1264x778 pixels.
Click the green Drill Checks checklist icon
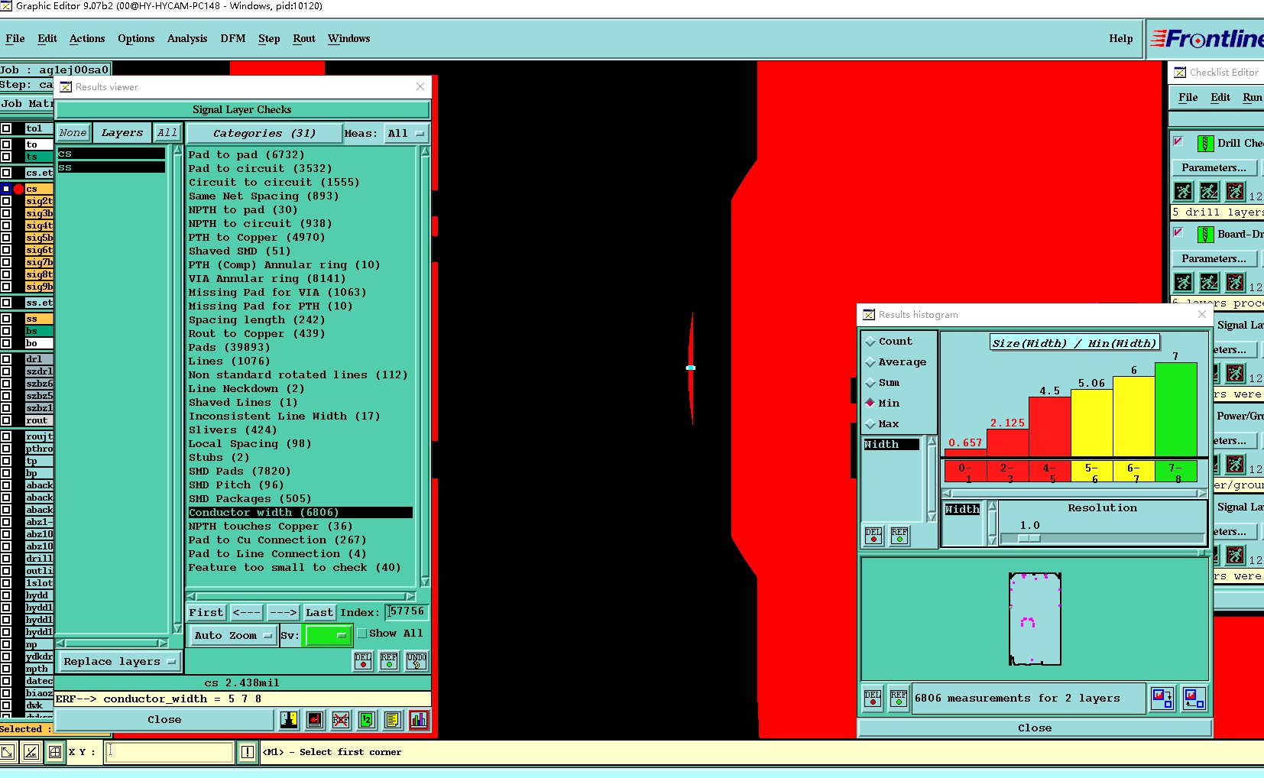[x=1205, y=143]
